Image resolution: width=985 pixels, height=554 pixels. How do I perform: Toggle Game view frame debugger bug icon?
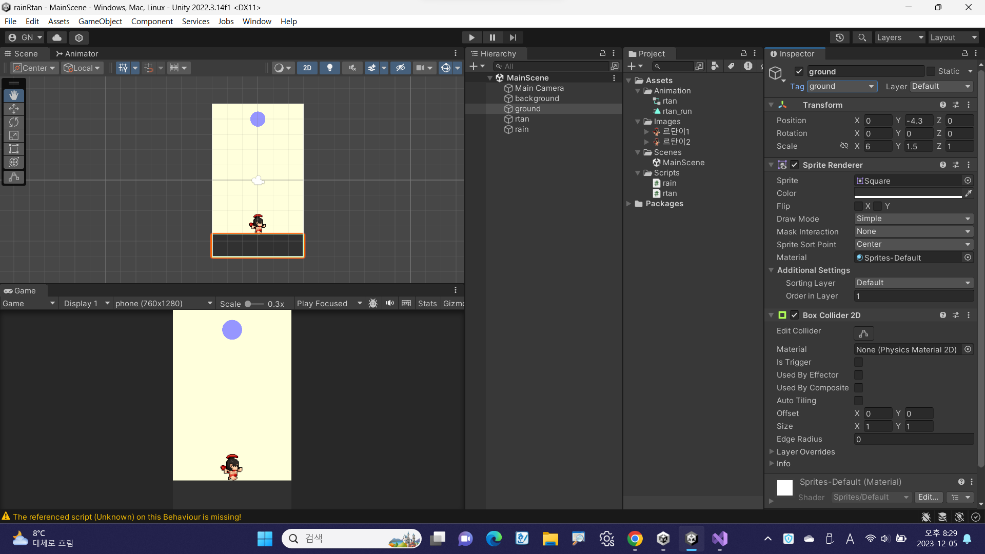tap(373, 303)
